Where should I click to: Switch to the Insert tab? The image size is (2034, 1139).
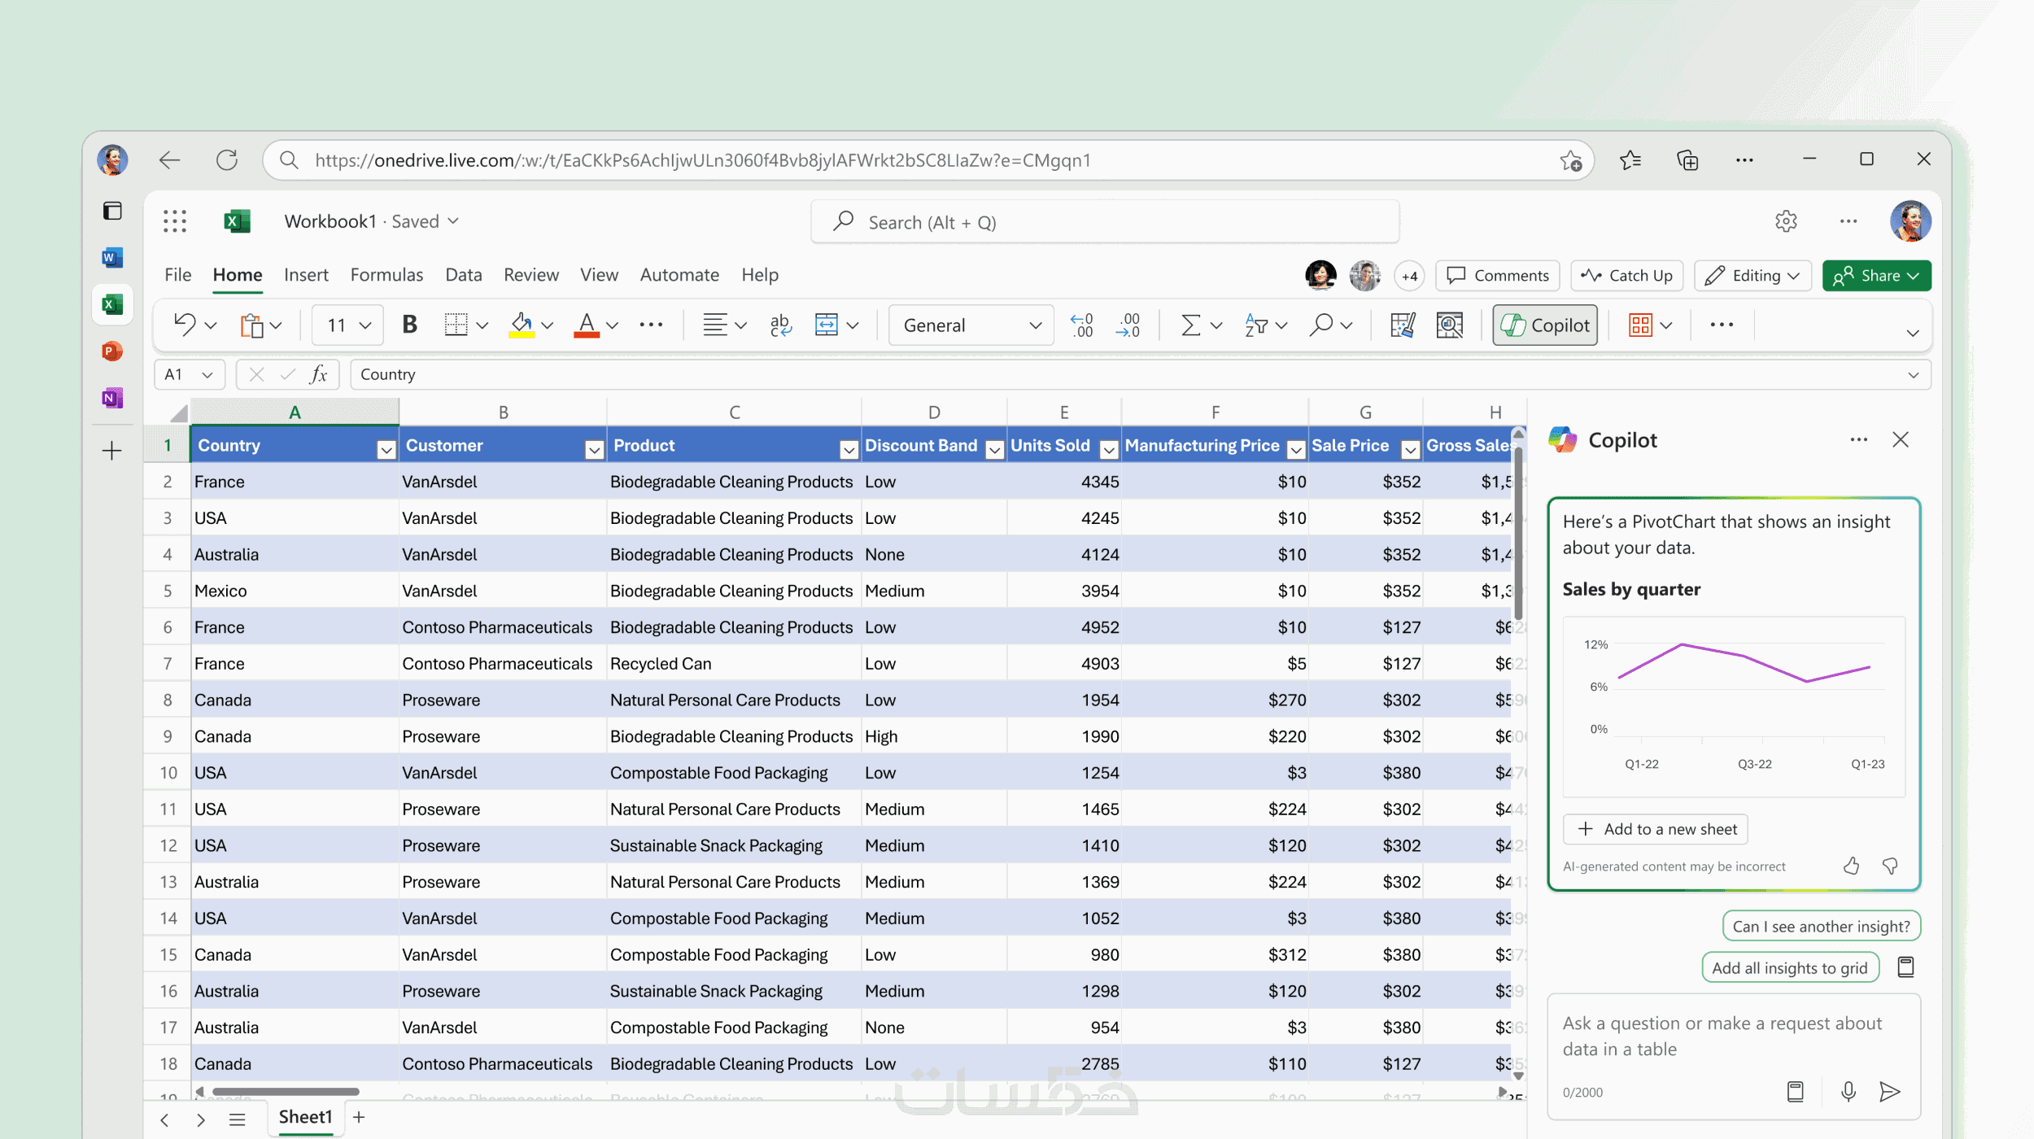[x=306, y=275]
